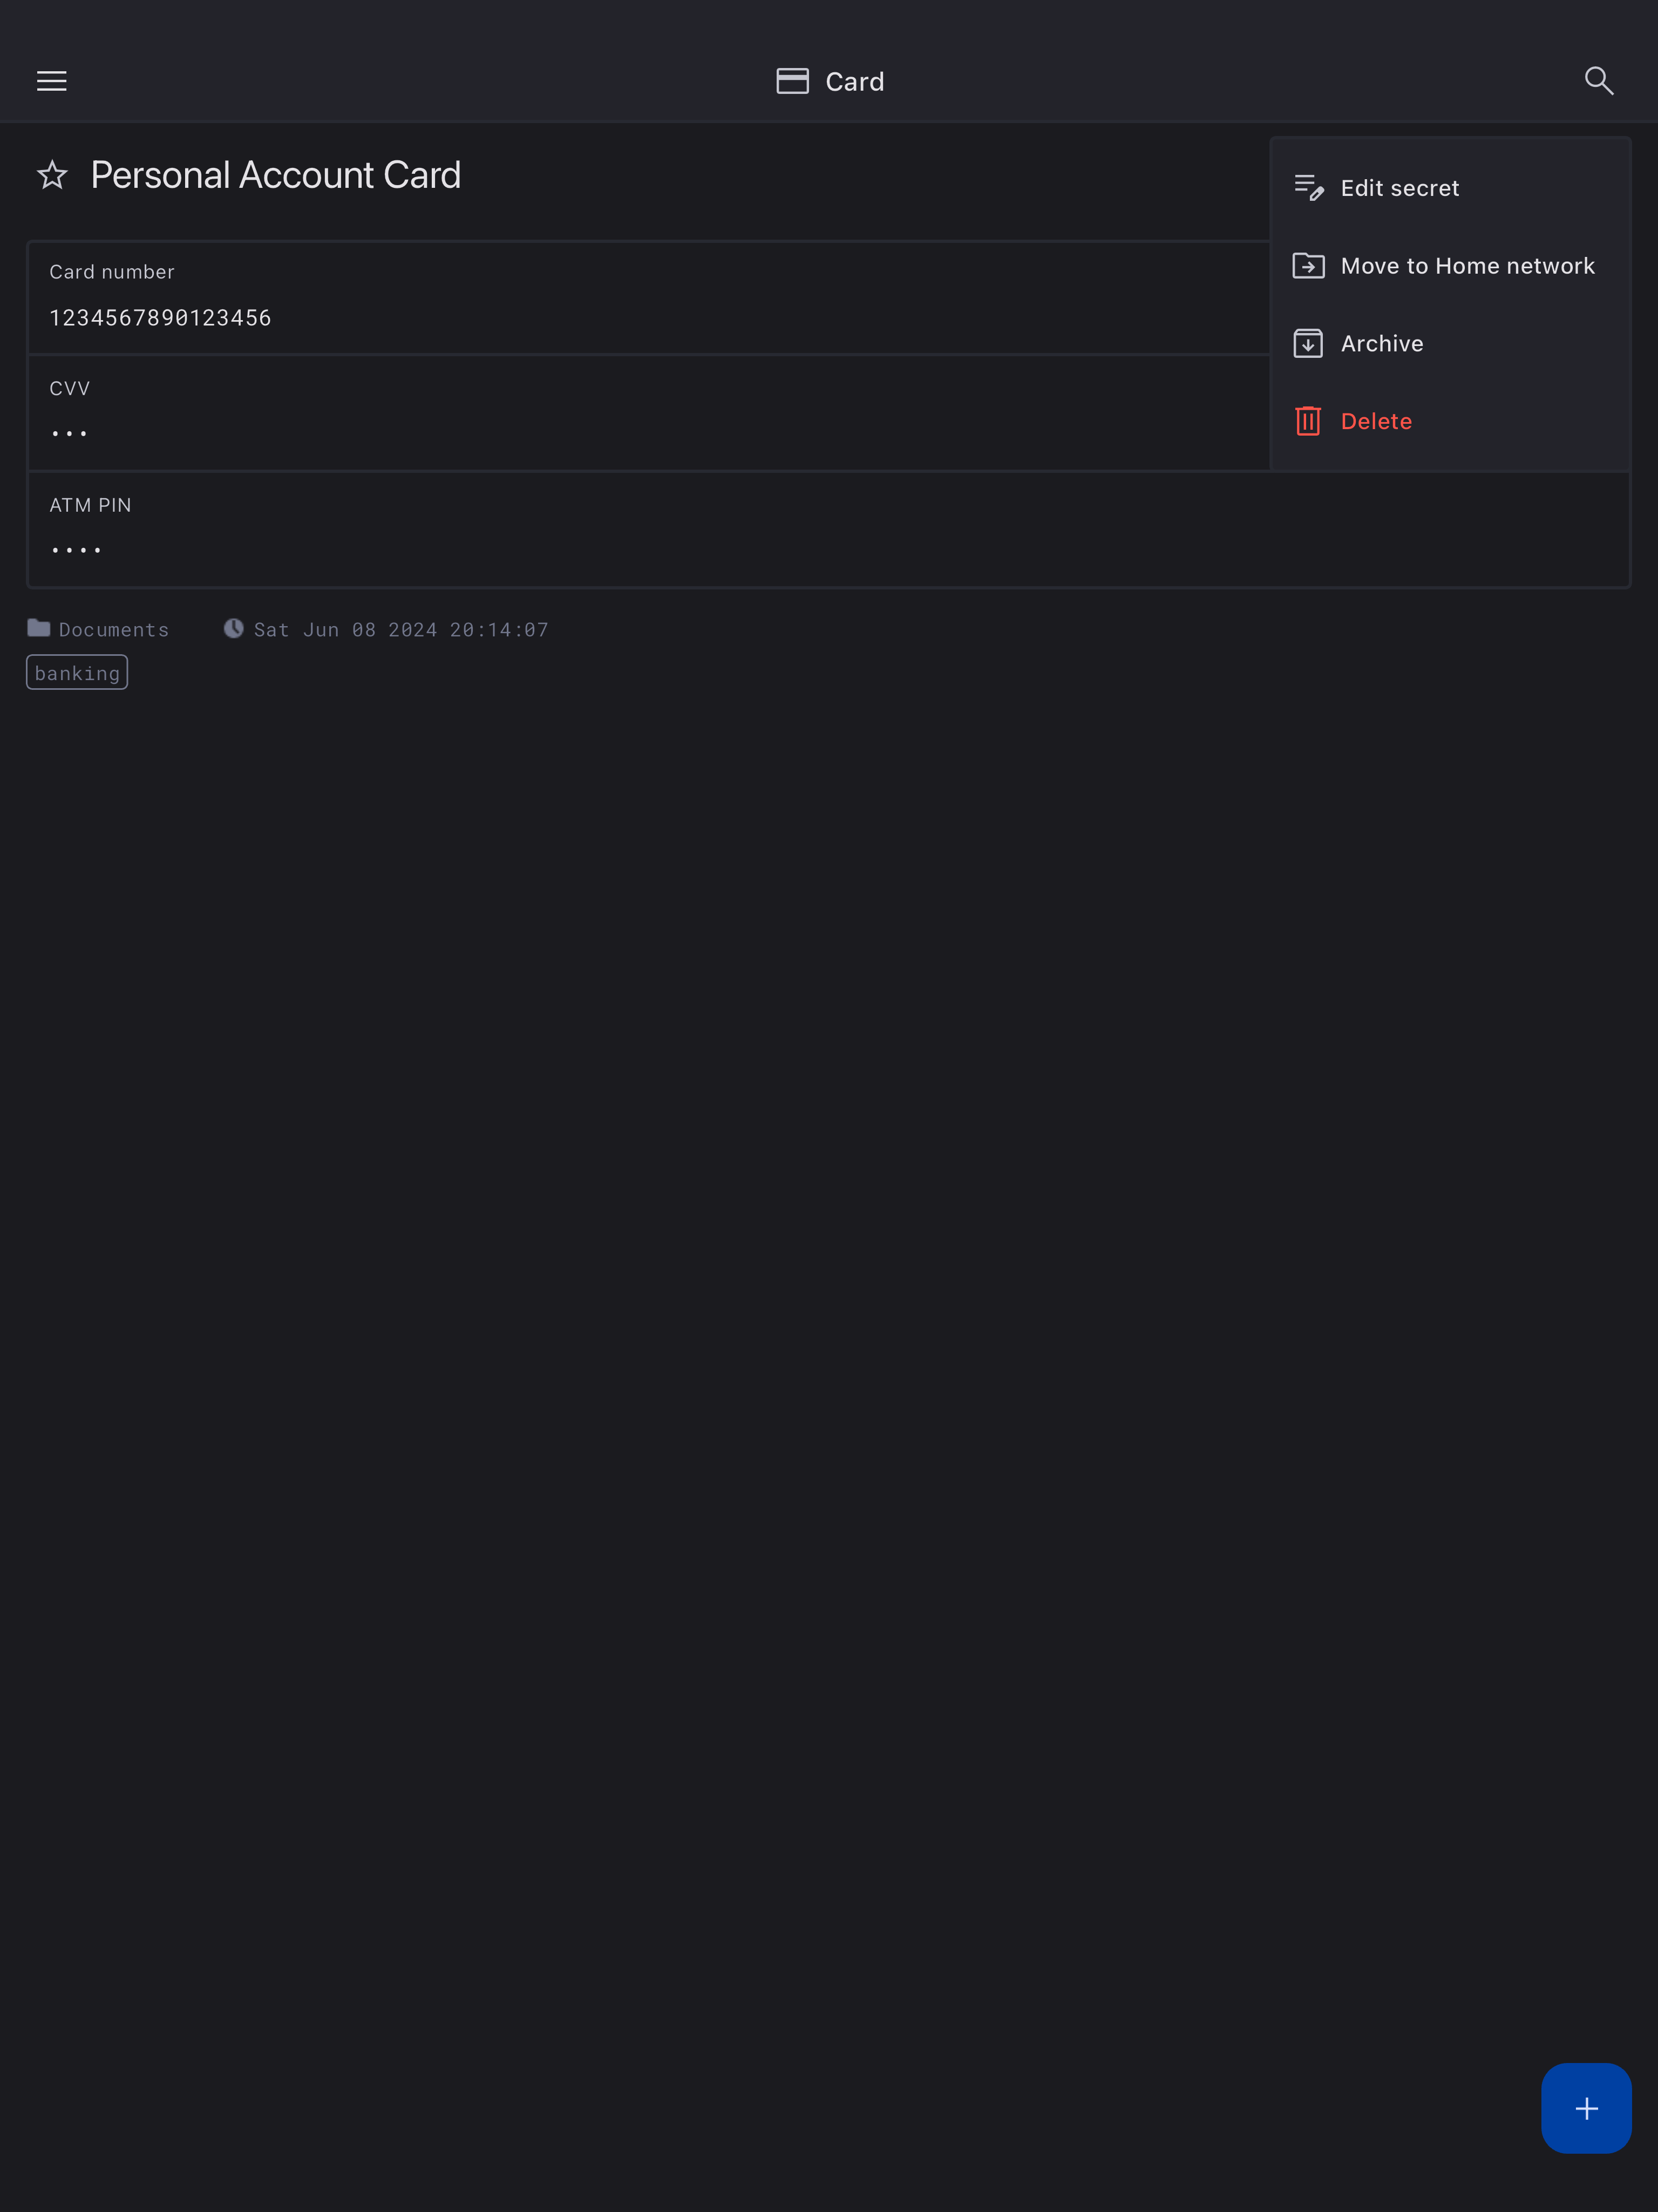
Task: Choose Move to Home network option
Action: 1467,266
